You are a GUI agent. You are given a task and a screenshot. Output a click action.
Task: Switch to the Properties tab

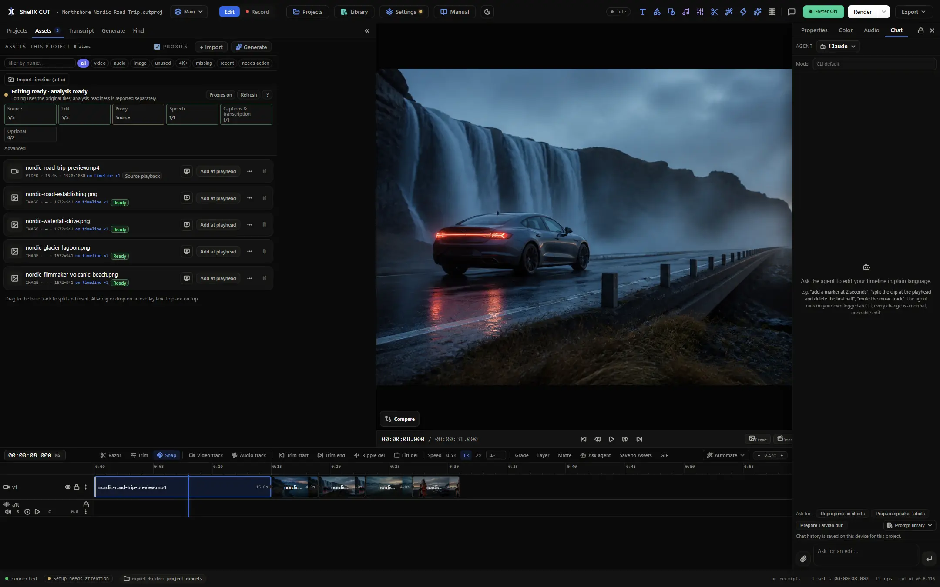[x=814, y=30]
